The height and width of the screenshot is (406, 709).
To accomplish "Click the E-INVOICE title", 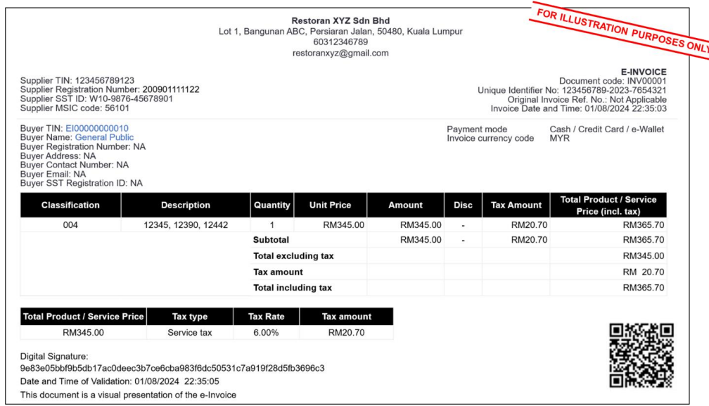I will (x=644, y=72).
